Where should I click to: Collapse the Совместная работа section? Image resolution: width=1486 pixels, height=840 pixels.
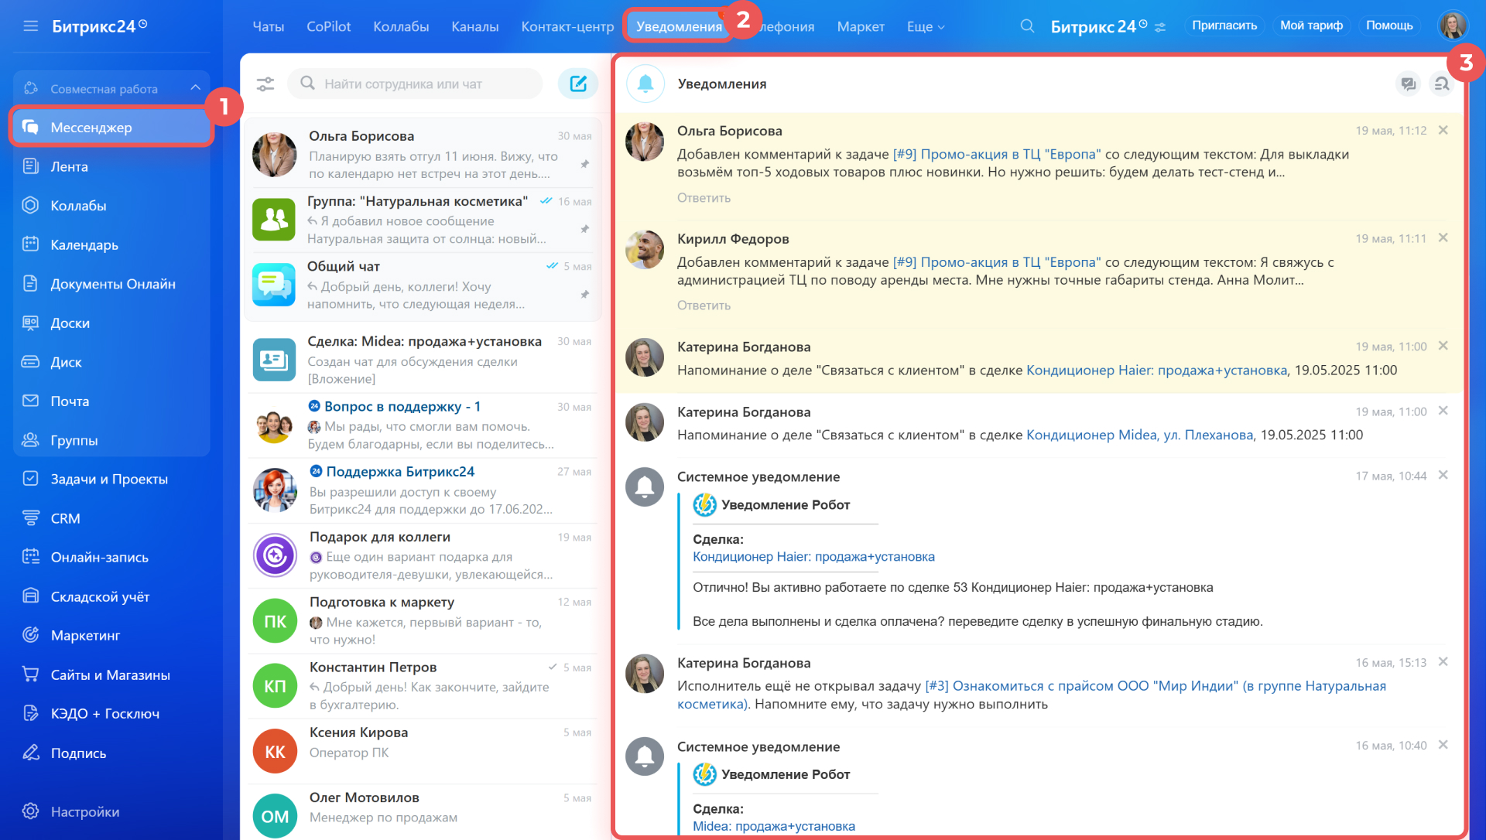click(195, 88)
